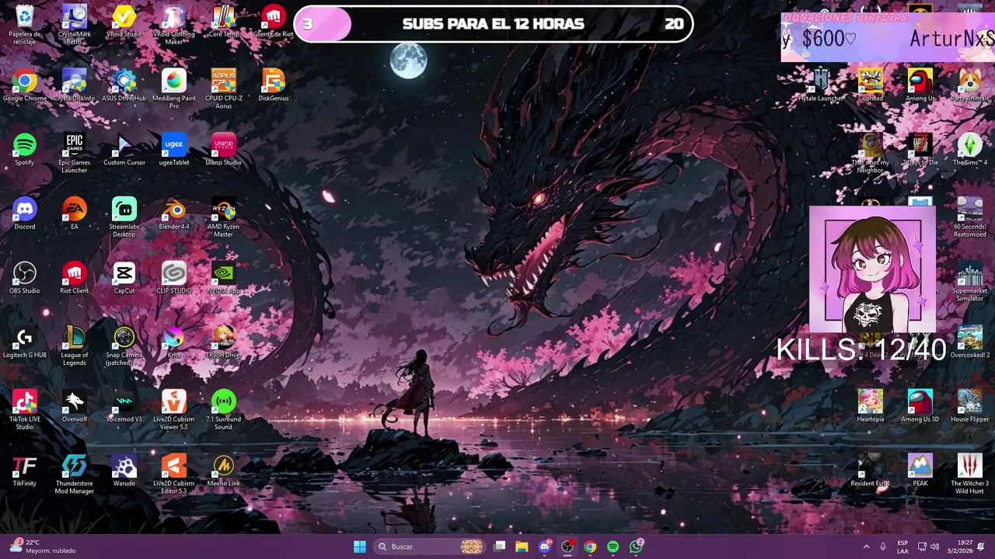995x559 pixels.
Task: Launch Discord from the desktop
Action: pyautogui.click(x=25, y=210)
